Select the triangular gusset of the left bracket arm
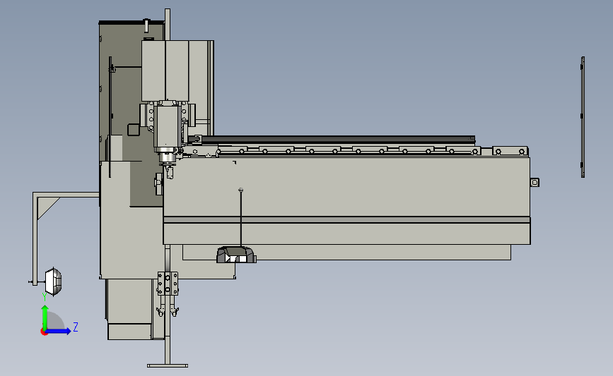Image resolution: width=613 pixels, height=376 pixels. 46,207
